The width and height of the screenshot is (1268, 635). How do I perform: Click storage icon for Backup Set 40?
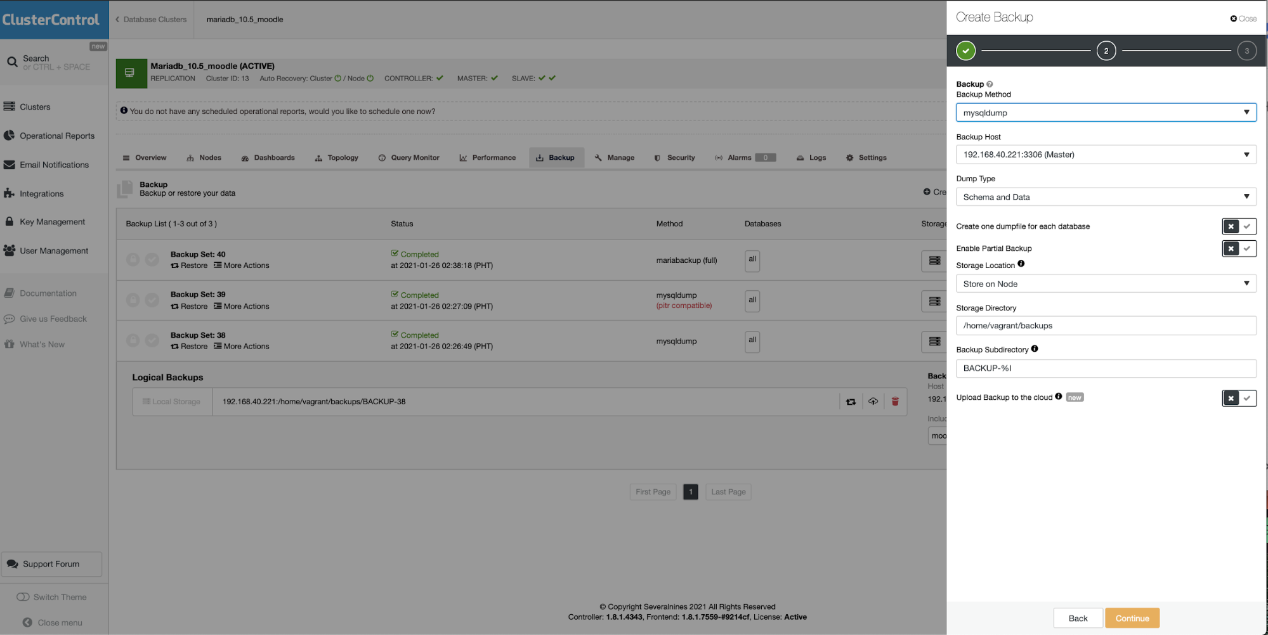[x=934, y=260]
